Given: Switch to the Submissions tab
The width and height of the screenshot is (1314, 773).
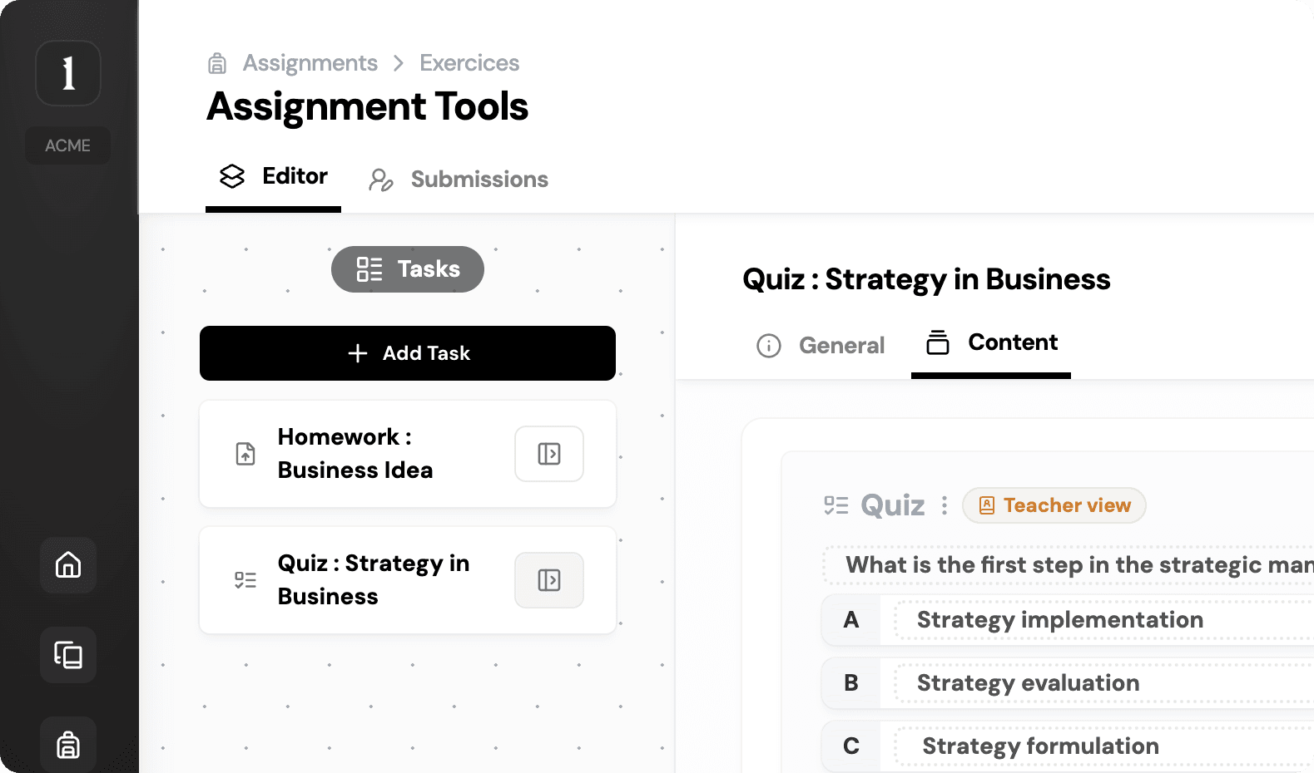Looking at the screenshot, I should (459, 180).
